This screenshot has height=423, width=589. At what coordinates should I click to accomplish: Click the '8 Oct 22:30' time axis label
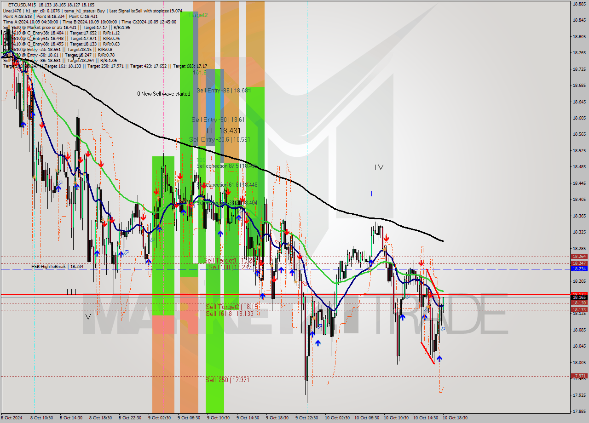click(129, 418)
